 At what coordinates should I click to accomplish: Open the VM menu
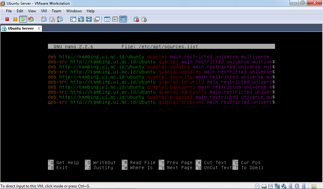(x=44, y=11)
